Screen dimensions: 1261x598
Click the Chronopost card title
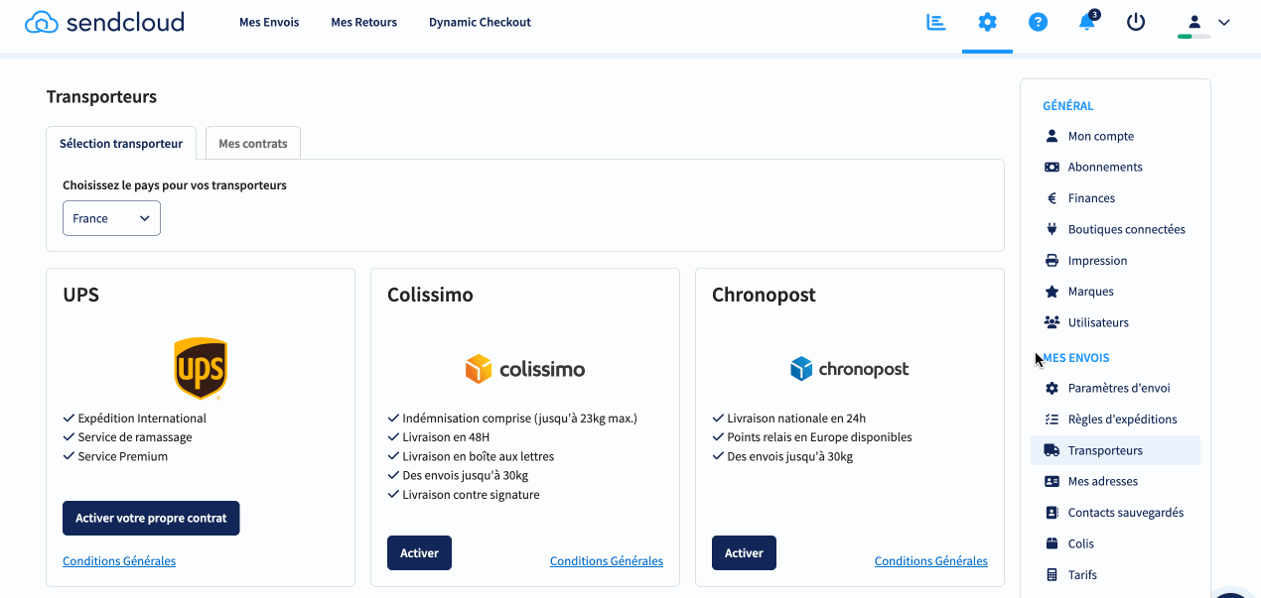(x=764, y=295)
